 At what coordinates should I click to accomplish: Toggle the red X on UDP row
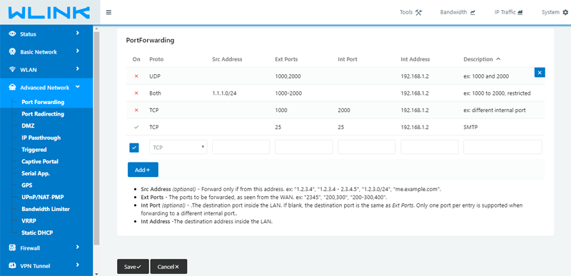point(136,76)
